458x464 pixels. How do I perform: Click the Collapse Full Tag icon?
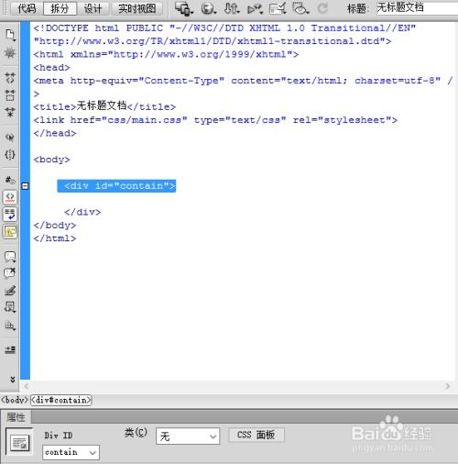(10, 78)
